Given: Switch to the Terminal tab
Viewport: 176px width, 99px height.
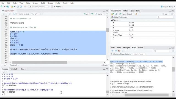Looking at the screenshot, I should [x=13, y=69].
